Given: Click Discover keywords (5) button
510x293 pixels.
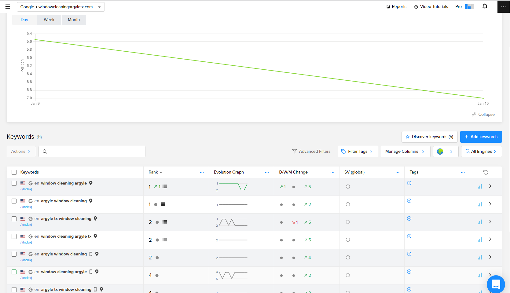Looking at the screenshot, I should click(x=429, y=137).
